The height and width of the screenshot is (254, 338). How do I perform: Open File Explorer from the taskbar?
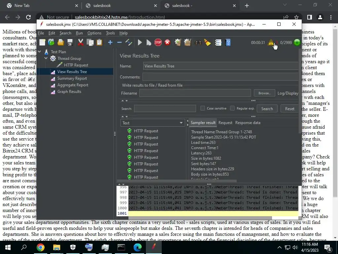coord(56,247)
